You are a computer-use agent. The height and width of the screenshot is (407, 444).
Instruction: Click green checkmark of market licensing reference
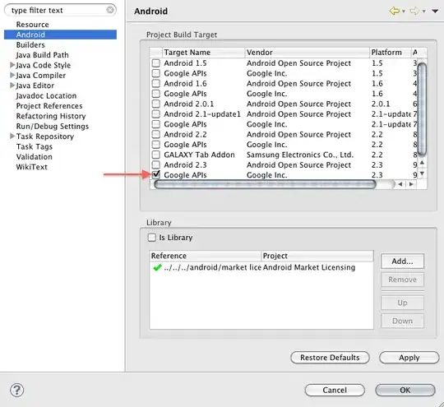(x=157, y=267)
